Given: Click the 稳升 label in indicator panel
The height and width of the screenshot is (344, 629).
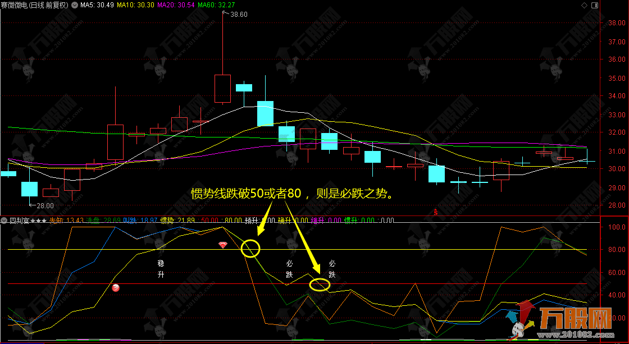Looking at the screenshot, I should (x=161, y=269).
